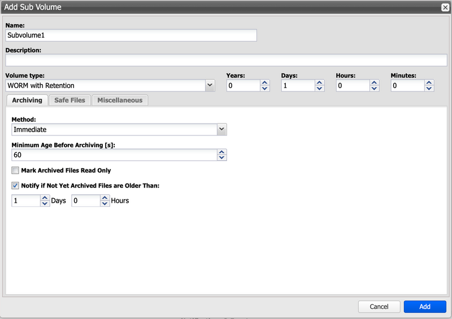This screenshot has height=319, width=452.
Task: Increase notification Hours spinner value
Action: (105, 198)
